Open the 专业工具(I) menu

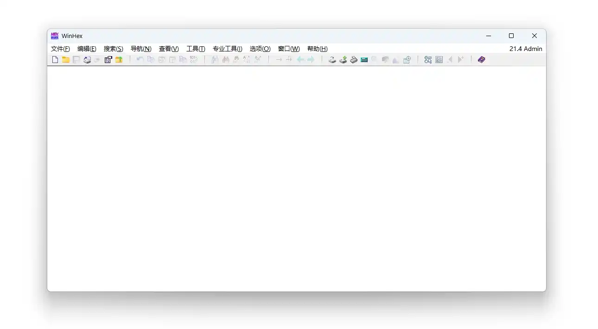point(228,49)
